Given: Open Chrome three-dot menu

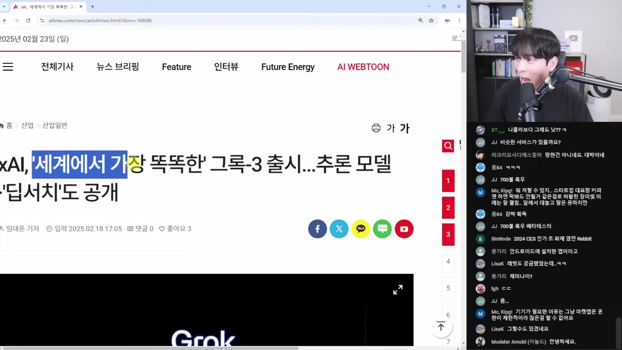Looking at the screenshot, I should click(x=459, y=20).
